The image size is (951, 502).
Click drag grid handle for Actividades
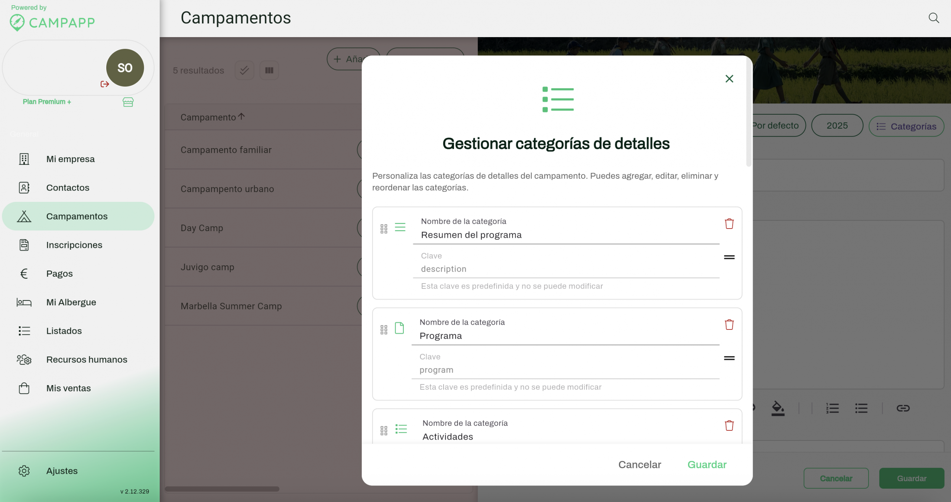click(x=384, y=430)
